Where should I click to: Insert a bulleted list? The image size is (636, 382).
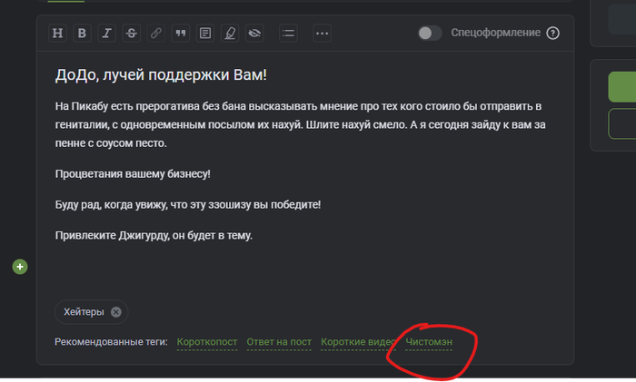[288, 34]
